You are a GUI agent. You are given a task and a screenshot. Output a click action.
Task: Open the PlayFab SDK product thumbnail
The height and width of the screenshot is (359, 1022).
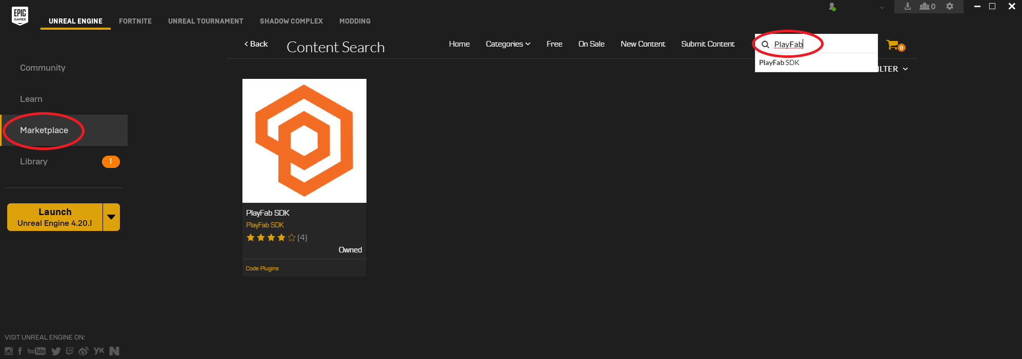tap(304, 141)
